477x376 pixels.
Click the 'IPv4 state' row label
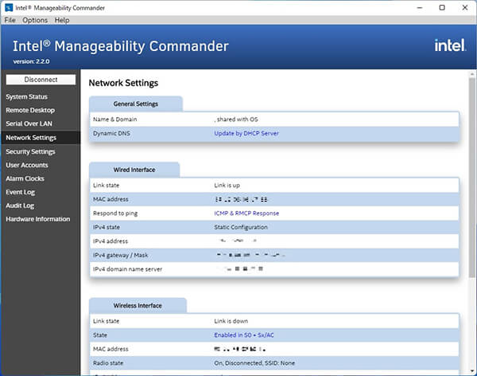(x=107, y=227)
